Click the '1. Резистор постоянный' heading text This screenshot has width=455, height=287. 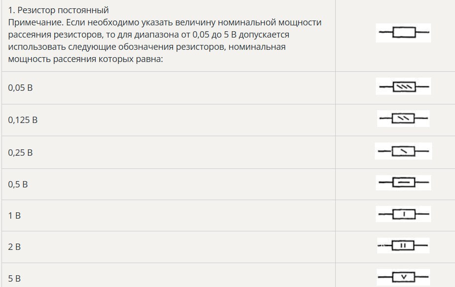click(58, 10)
